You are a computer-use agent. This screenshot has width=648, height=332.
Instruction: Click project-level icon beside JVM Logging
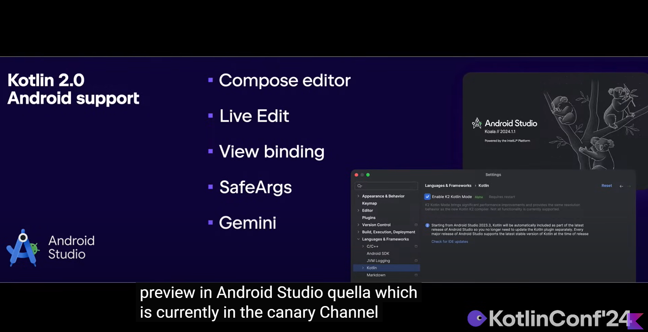pyautogui.click(x=416, y=261)
